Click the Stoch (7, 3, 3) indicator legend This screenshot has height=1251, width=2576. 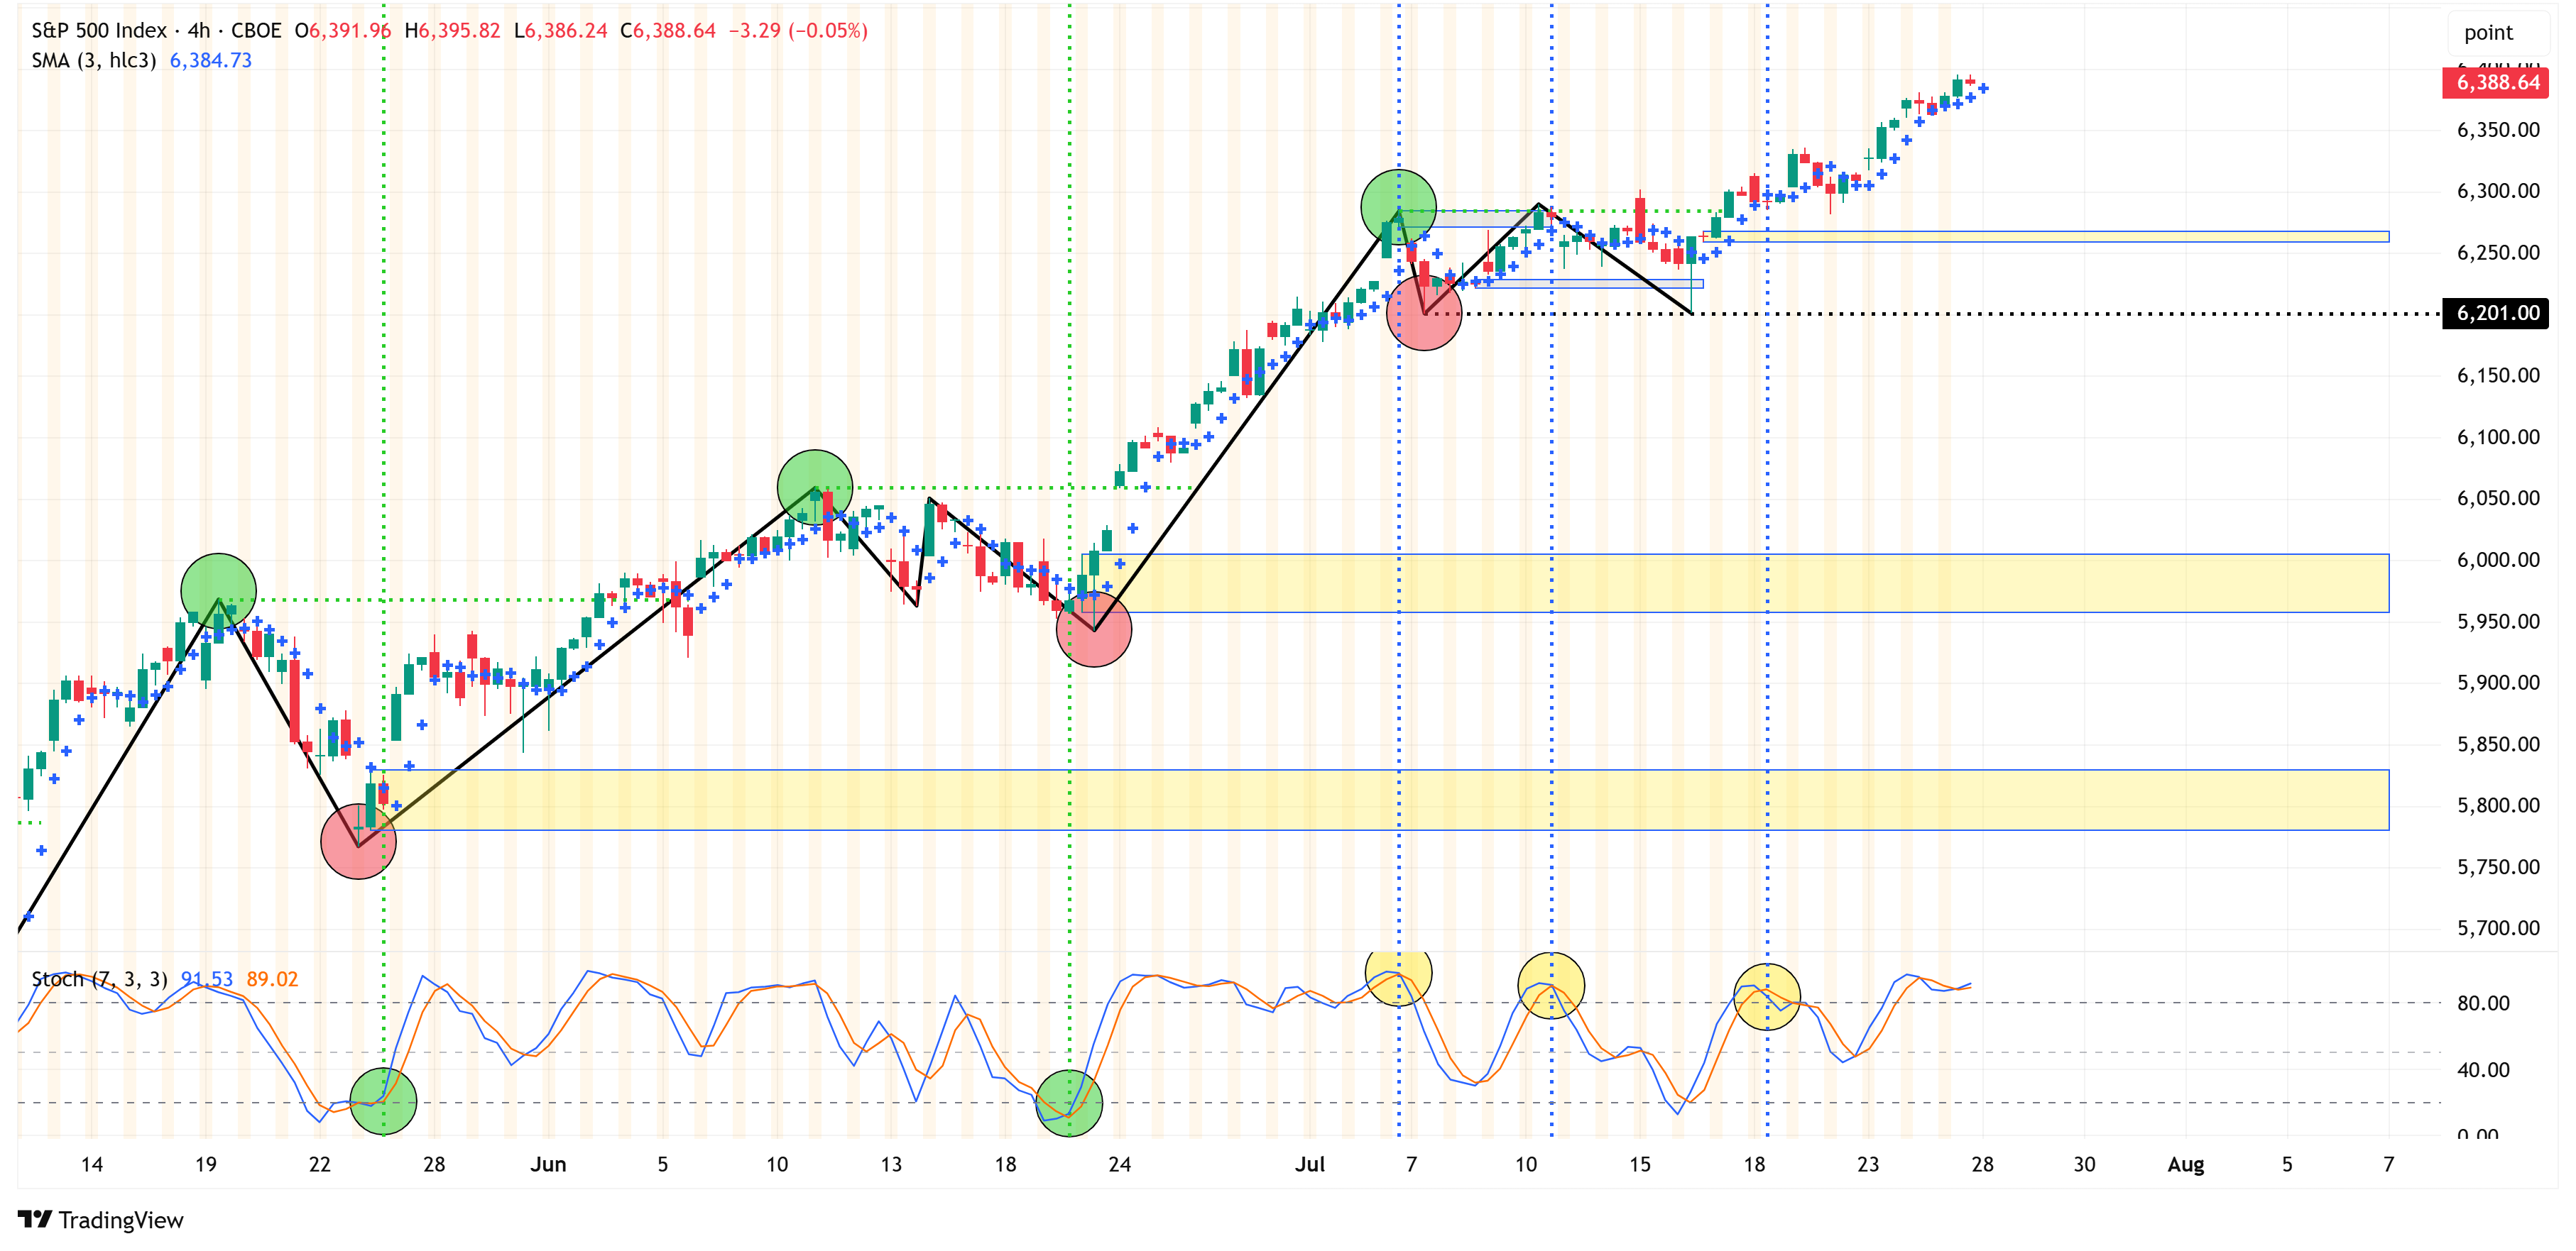99,979
